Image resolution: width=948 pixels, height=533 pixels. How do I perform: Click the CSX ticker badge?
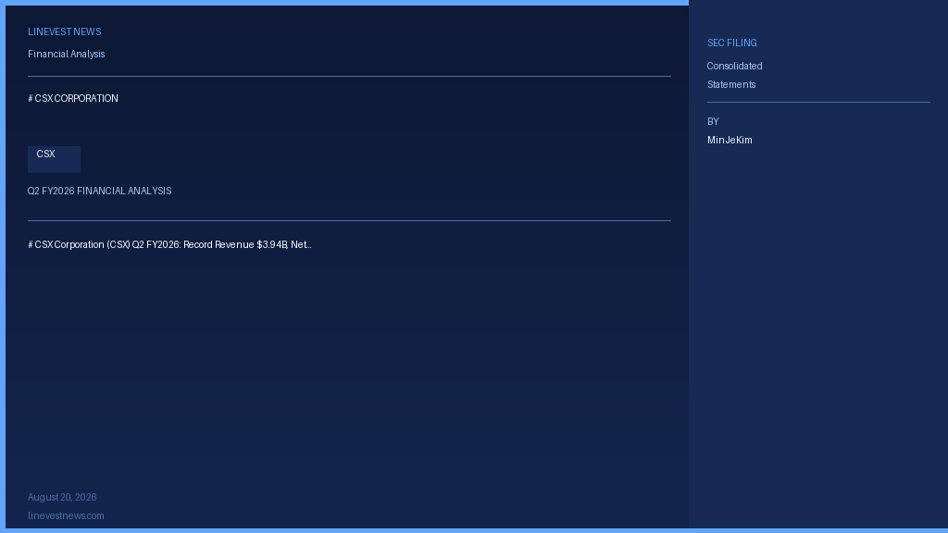54,159
